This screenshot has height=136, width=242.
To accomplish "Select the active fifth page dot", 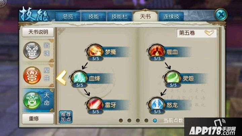I will click(155, 121).
